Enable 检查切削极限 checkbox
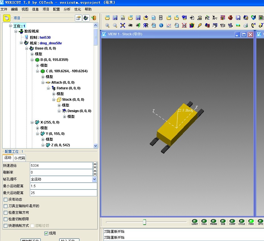264x241 pixels. [6, 219]
